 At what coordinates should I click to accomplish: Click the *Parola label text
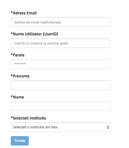click(x=17, y=55)
